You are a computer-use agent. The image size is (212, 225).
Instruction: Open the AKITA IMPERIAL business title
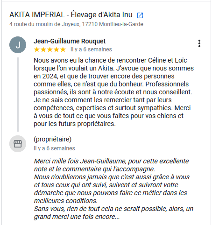pyautogui.click(x=71, y=15)
